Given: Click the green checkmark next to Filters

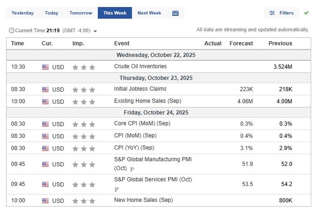Looking at the screenshot, I should (306, 13).
